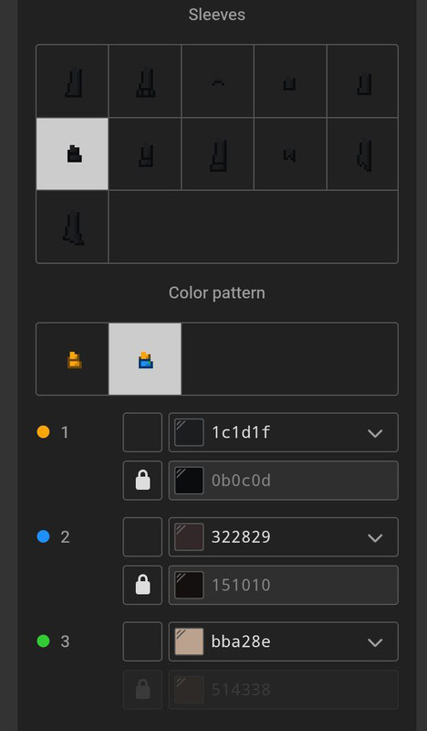The width and height of the screenshot is (427, 731).
Task: Select the last sleeve in third row
Action: click(x=72, y=227)
